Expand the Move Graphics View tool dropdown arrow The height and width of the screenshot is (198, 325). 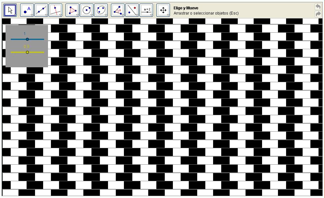[168, 15]
